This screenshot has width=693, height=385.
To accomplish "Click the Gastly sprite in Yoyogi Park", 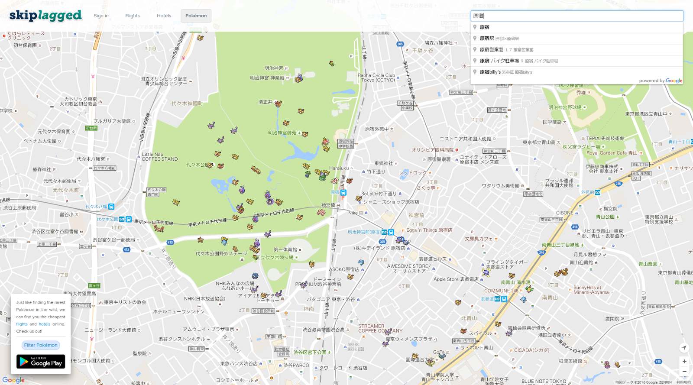I will (x=270, y=201).
